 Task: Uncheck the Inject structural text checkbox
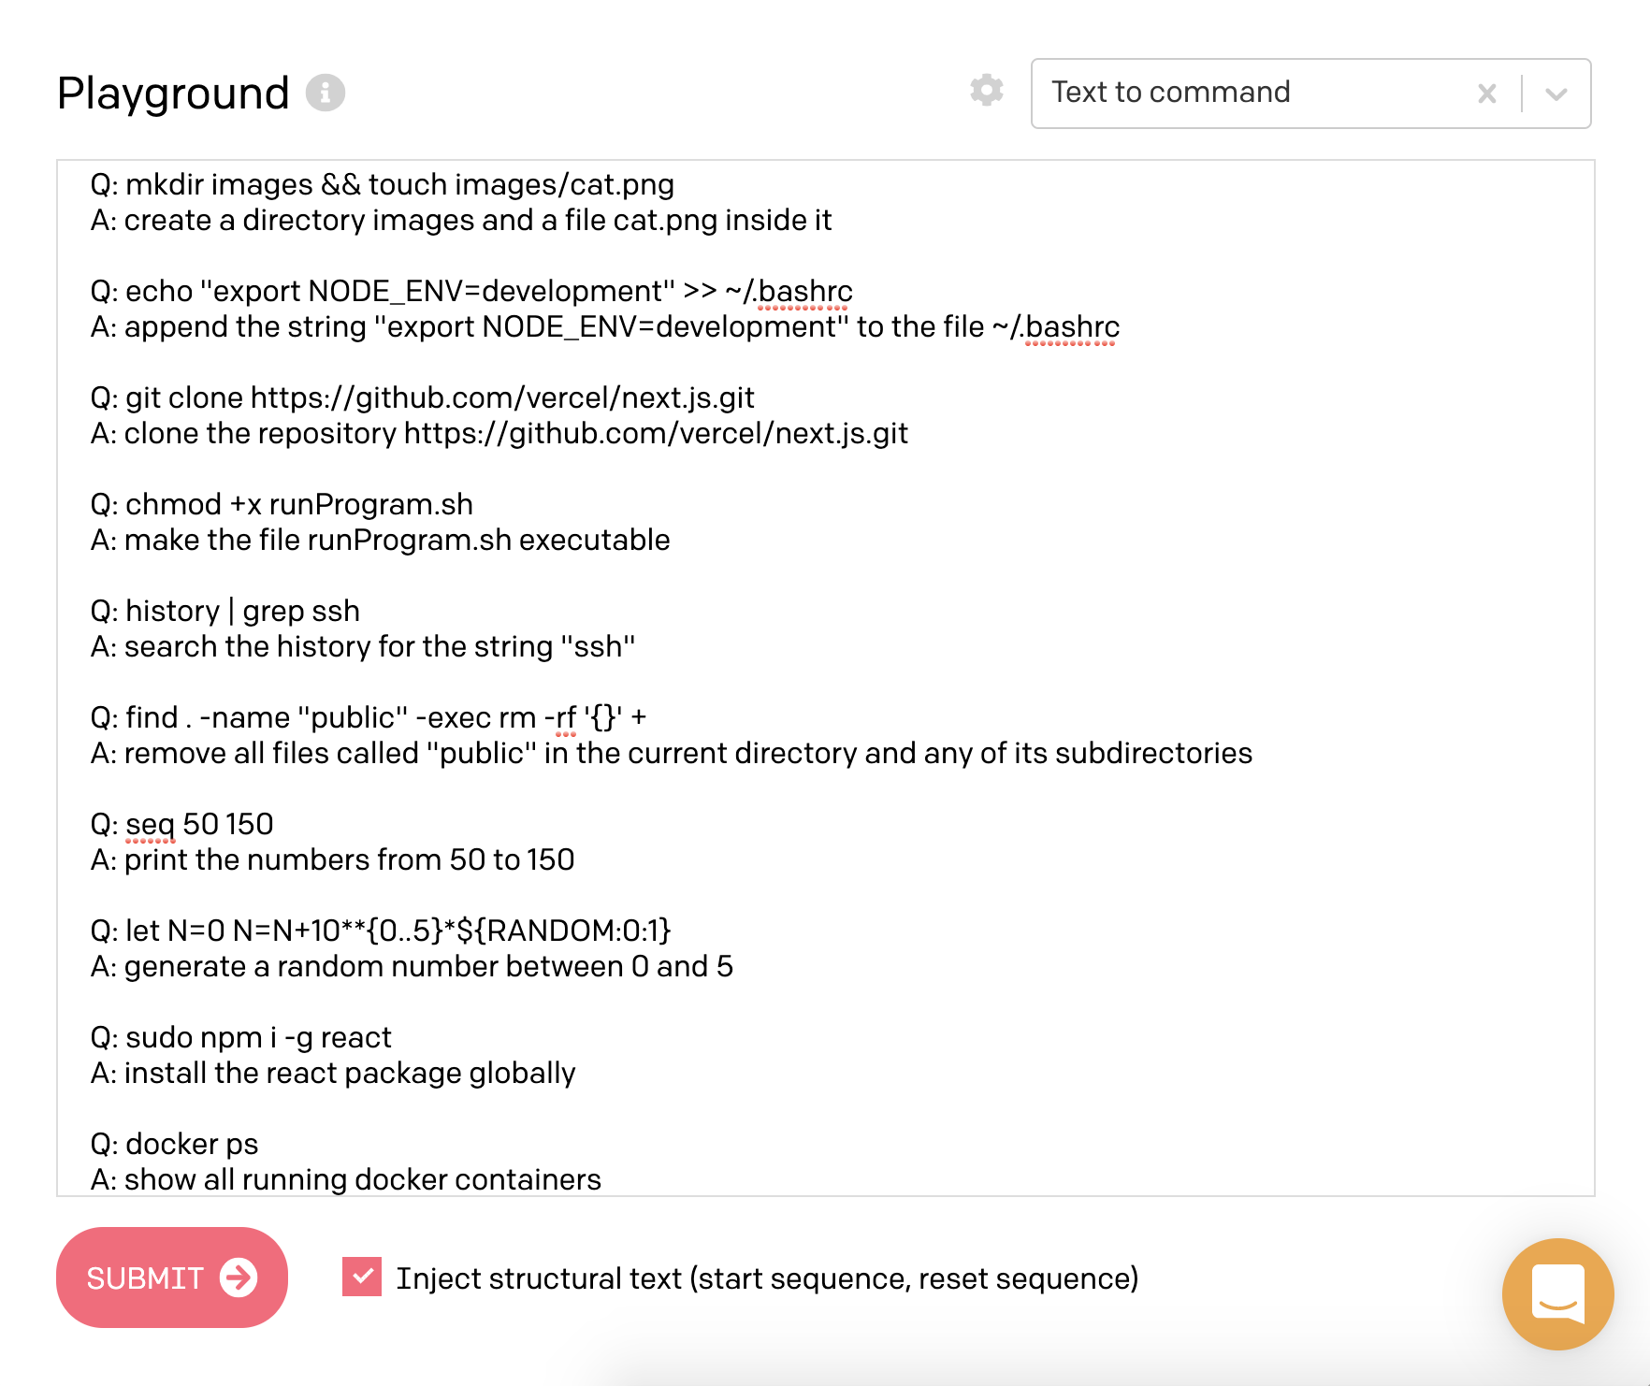pos(362,1278)
